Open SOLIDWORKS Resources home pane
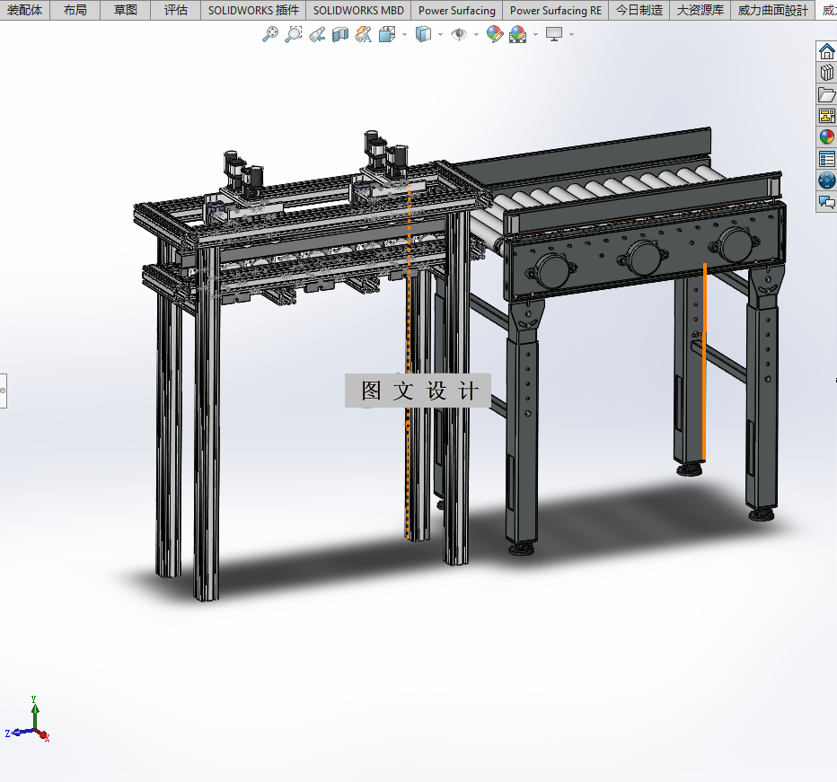The image size is (837, 782). tap(827, 51)
